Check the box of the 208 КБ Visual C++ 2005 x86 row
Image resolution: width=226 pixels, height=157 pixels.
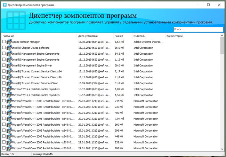click(x=4, y=148)
